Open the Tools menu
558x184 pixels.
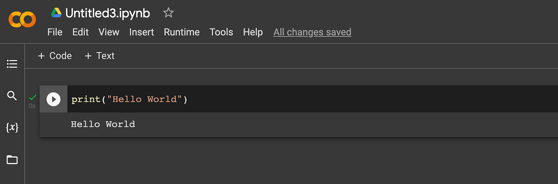click(221, 32)
